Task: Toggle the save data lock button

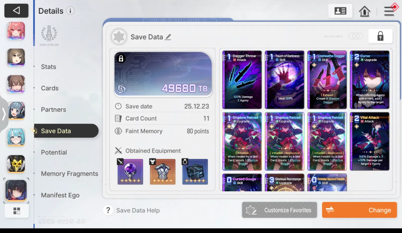Action: point(380,36)
